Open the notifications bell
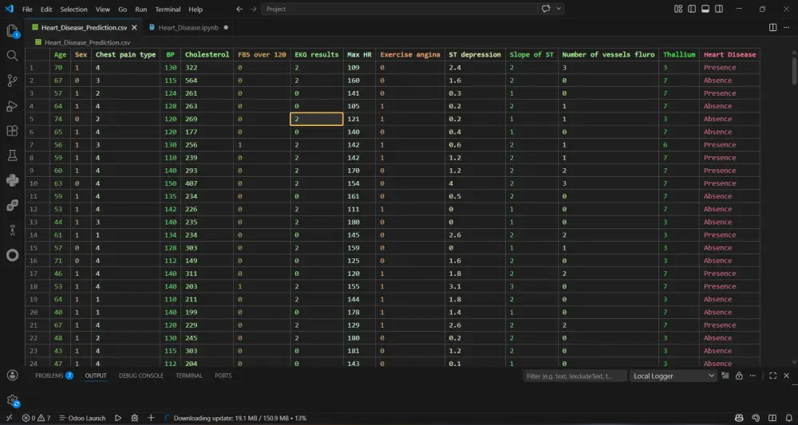Image resolution: width=798 pixels, height=425 pixels. click(788, 418)
